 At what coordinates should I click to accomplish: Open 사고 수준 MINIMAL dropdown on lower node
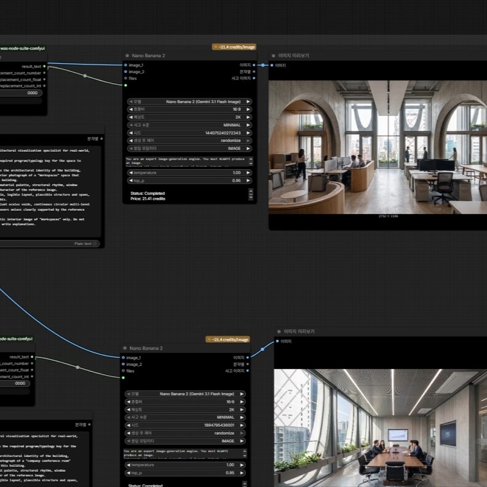(185, 418)
